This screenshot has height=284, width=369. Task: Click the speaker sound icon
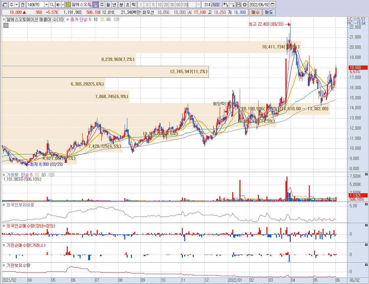coord(58,5)
